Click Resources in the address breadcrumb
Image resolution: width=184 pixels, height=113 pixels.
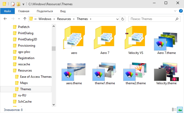click(x=64, y=19)
